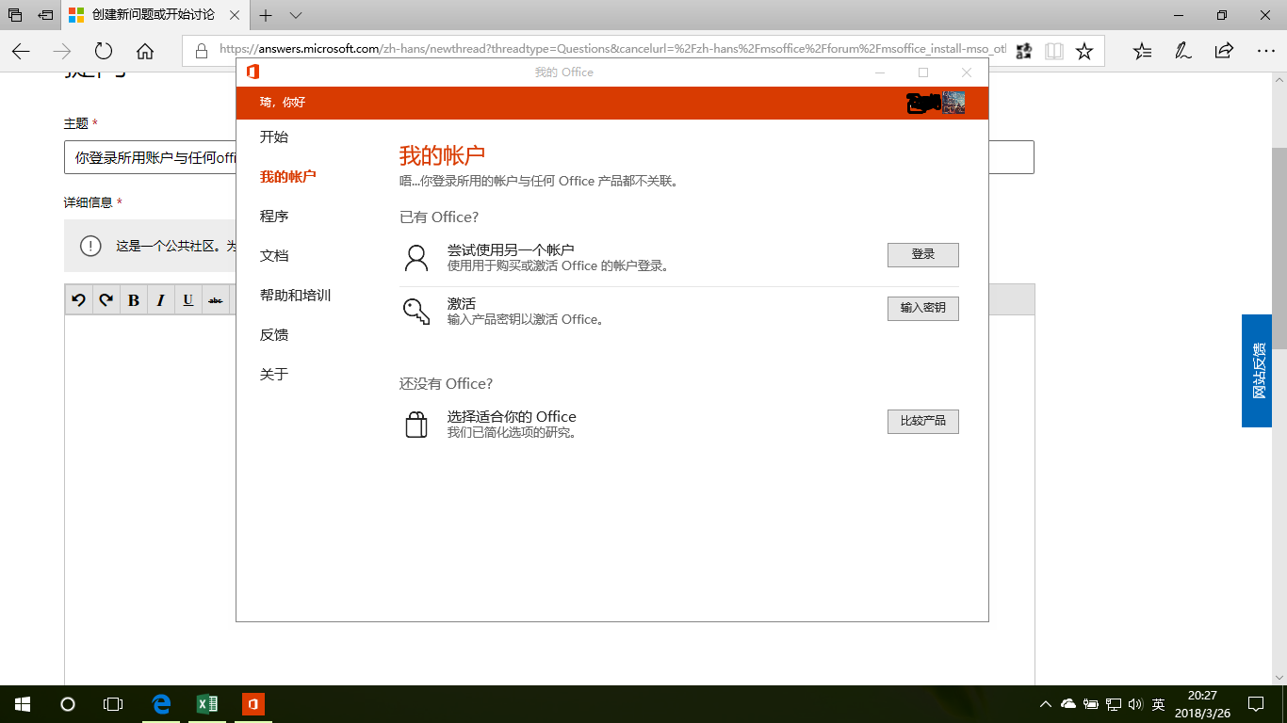Viewport: 1287px width, 723px height.
Task: Select 我的帐户 in the sidebar
Action: click(x=288, y=177)
